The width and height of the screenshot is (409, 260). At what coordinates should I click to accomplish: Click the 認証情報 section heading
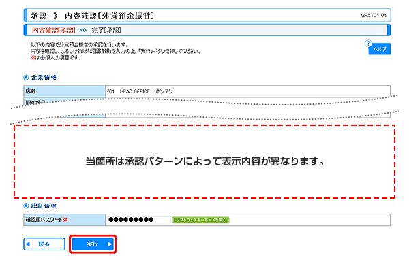pos(44,206)
